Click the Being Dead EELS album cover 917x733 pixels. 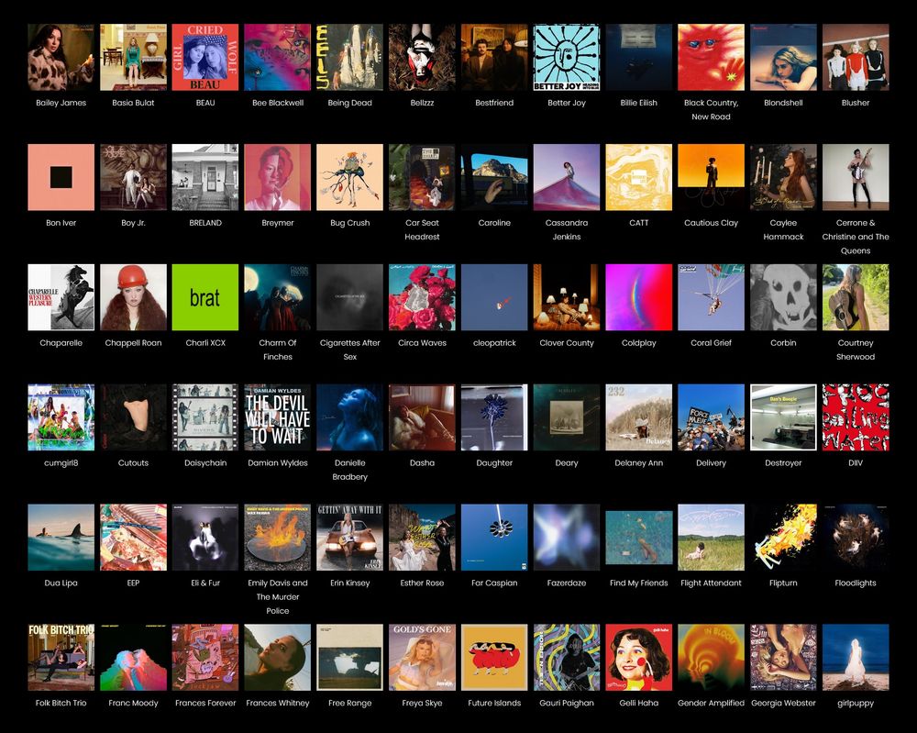[x=349, y=57]
